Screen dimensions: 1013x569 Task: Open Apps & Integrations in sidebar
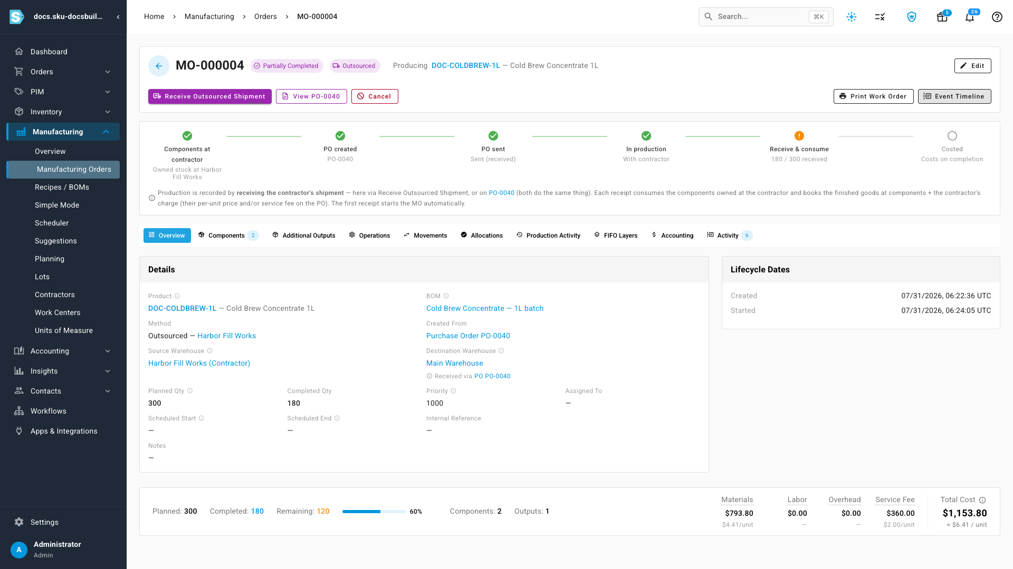[63, 431]
